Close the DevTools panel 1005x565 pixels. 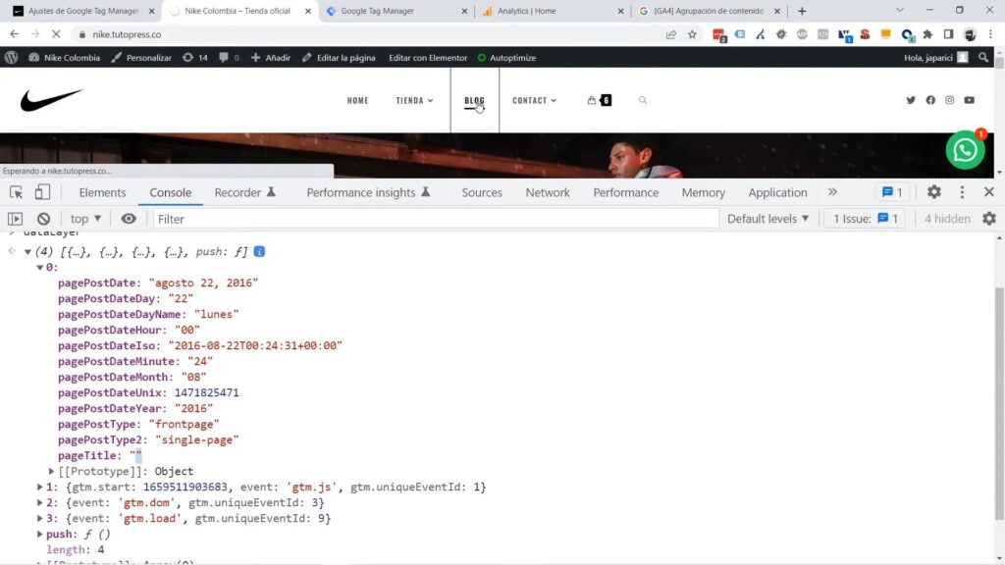tap(989, 192)
